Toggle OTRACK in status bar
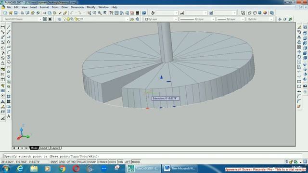The width and height of the screenshot is (308, 173). pyautogui.click(x=103, y=162)
